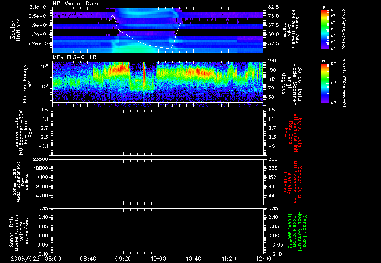Click the gray line in MU Scanner +30V panel
Screen dimensions: 381x263
[x=158, y=144]
